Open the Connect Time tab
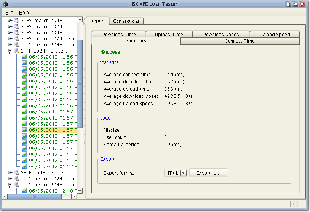Viewport: 310px width, 212px height. [x=240, y=41]
